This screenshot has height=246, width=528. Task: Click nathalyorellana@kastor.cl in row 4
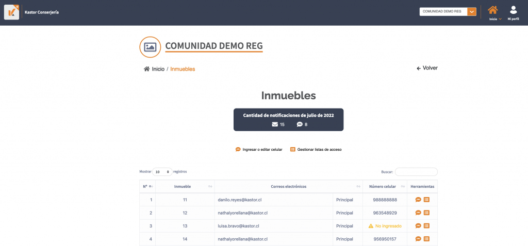coord(243,239)
